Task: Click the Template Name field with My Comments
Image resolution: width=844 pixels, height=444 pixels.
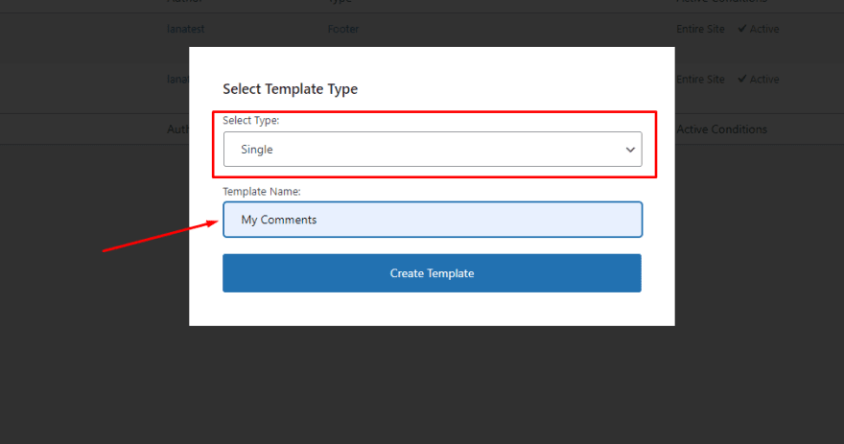Action: pos(433,220)
